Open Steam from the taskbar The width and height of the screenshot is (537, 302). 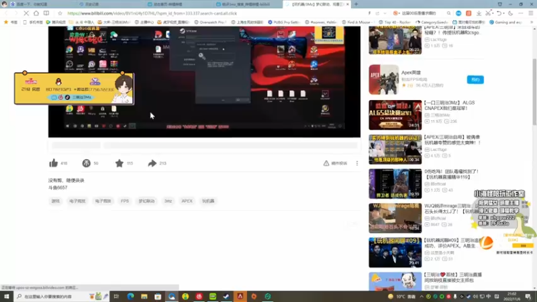[x=226, y=297]
